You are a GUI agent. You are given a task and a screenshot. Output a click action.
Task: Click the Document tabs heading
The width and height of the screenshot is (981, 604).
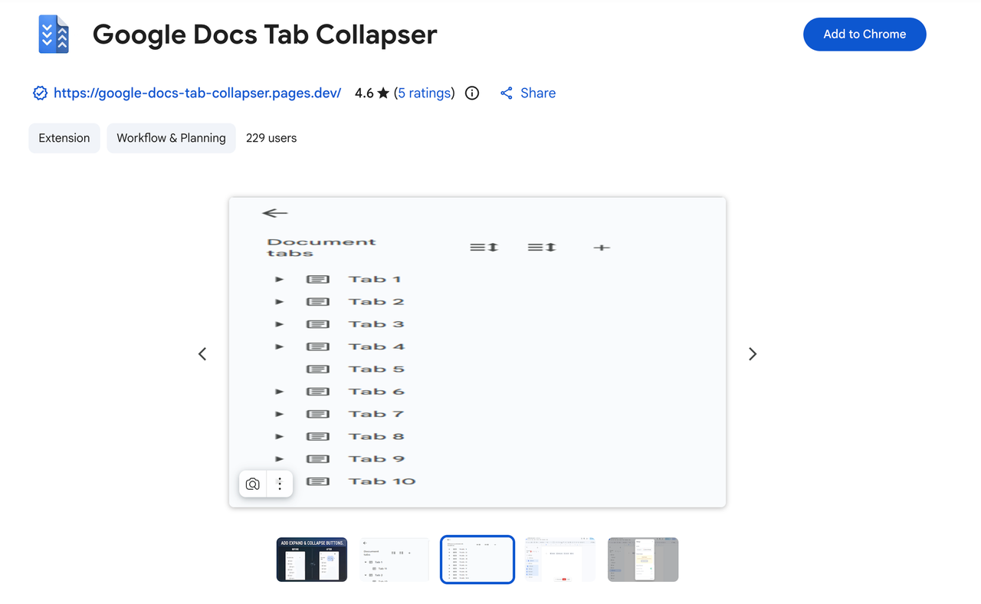321,248
